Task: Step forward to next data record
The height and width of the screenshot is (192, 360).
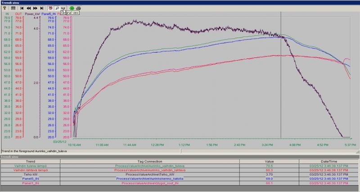Action: pos(35,8)
